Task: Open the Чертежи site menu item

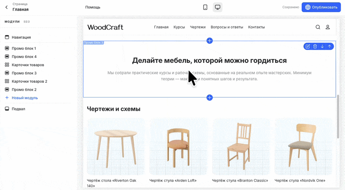Action: point(197,27)
